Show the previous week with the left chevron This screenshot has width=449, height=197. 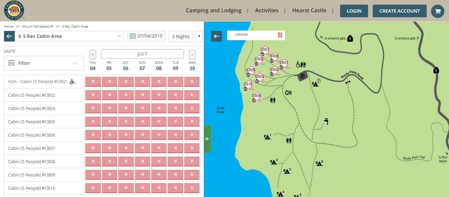pos(93,54)
